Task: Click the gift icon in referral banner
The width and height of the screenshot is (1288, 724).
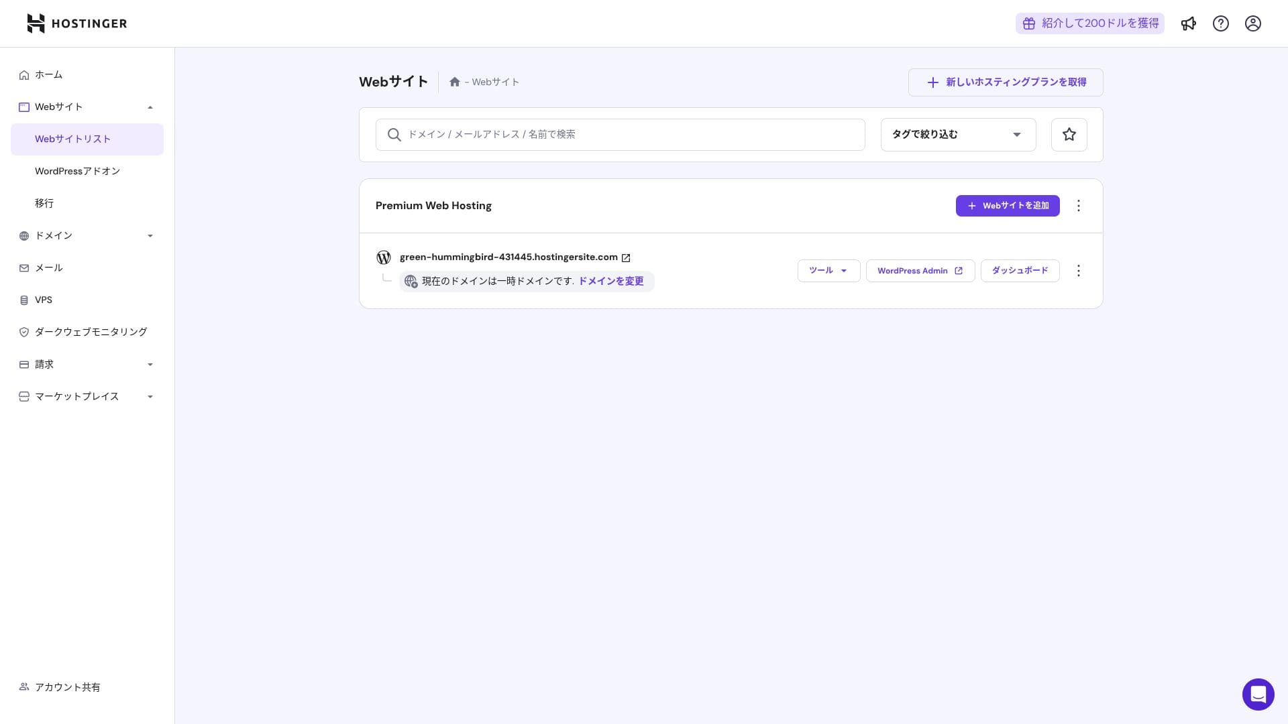Action: click(1029, 23)
